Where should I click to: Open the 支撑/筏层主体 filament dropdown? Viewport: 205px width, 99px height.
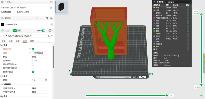tap(39, 88)
